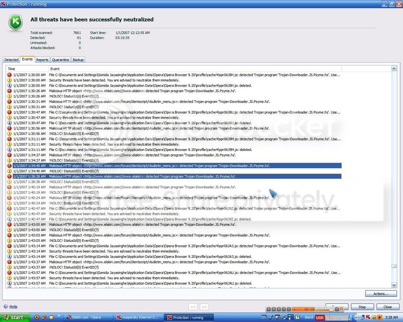Screen dimensions: 403x322
Task: Open the Detected tab
Action: pyautogui.click(x=11, y=60)
